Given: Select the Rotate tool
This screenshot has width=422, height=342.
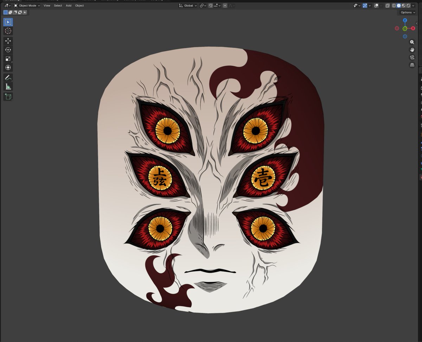Looking at the screenshot, I should [x=8, y=50].
